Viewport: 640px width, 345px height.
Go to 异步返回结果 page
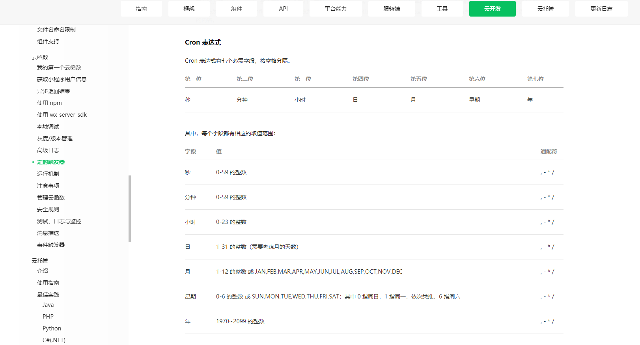(54, 91)
